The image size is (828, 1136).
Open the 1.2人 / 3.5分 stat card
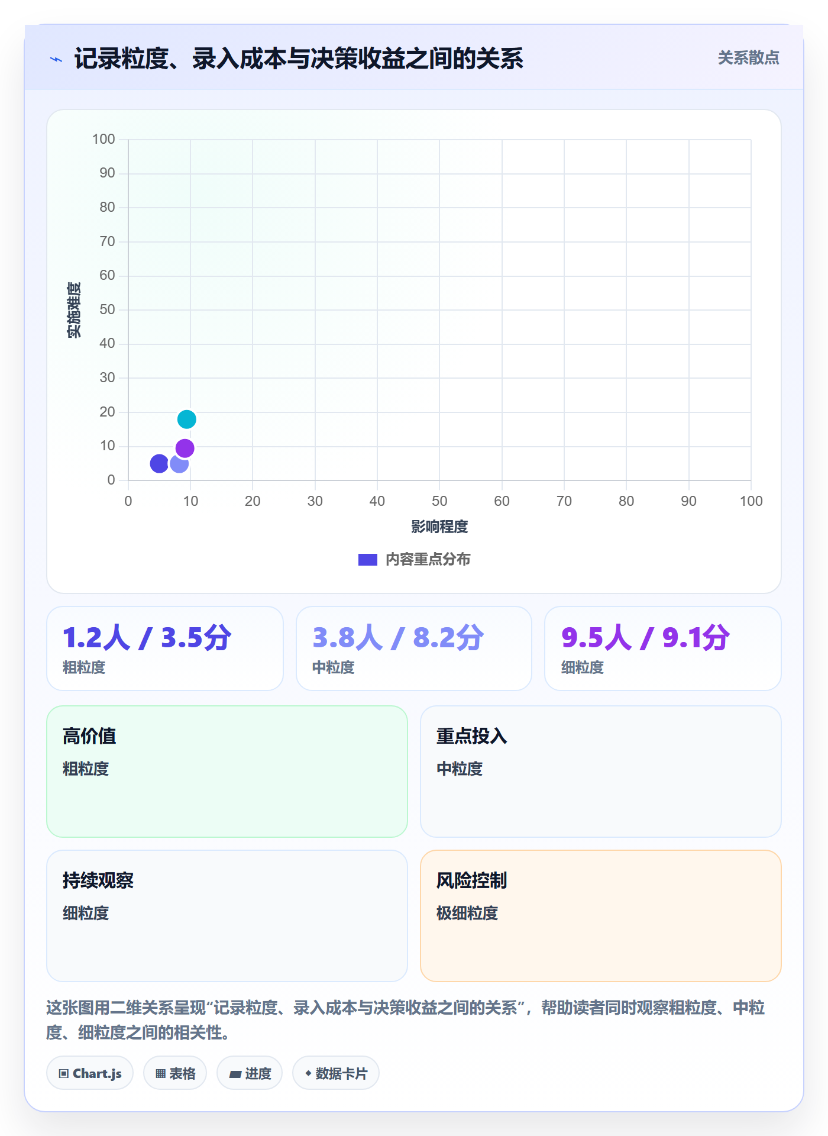(x=165, y=648)
